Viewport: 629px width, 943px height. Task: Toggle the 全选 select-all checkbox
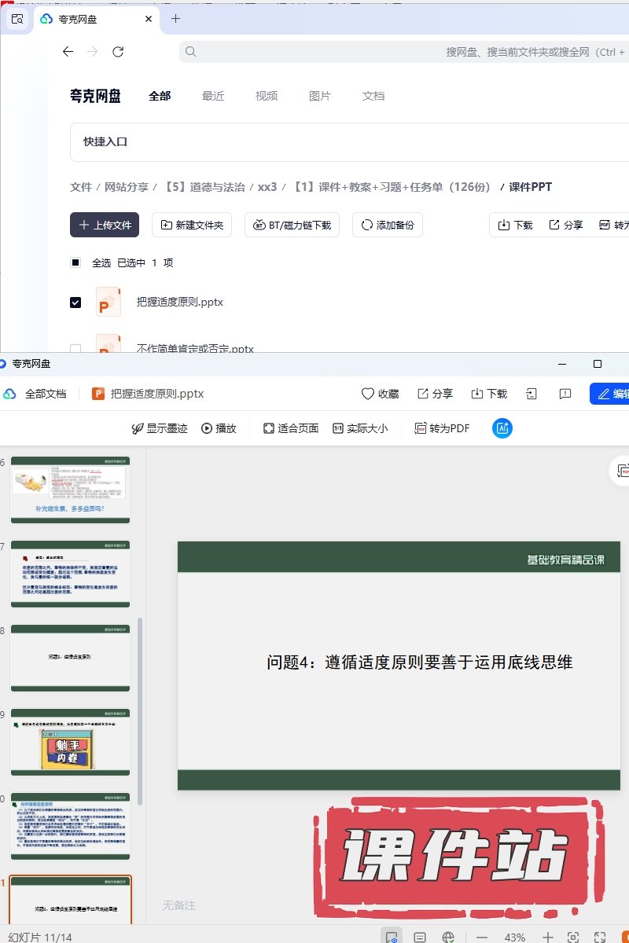pos(75,262)
